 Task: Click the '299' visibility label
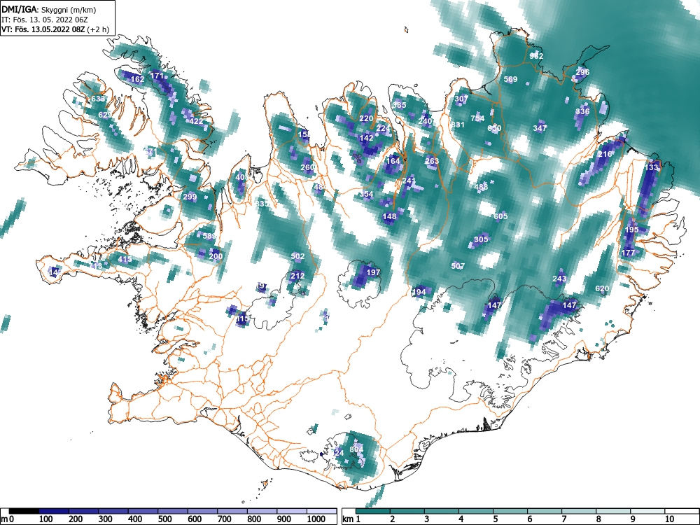pyautogui.click(x=190, y=197)
